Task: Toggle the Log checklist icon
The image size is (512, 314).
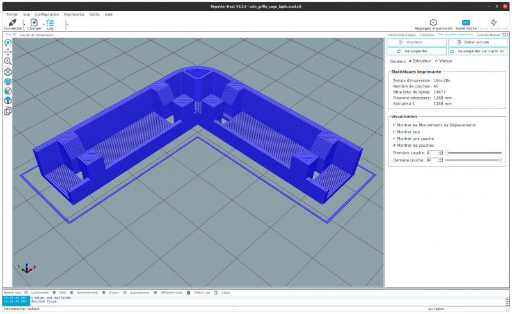Action: [50, 22]
